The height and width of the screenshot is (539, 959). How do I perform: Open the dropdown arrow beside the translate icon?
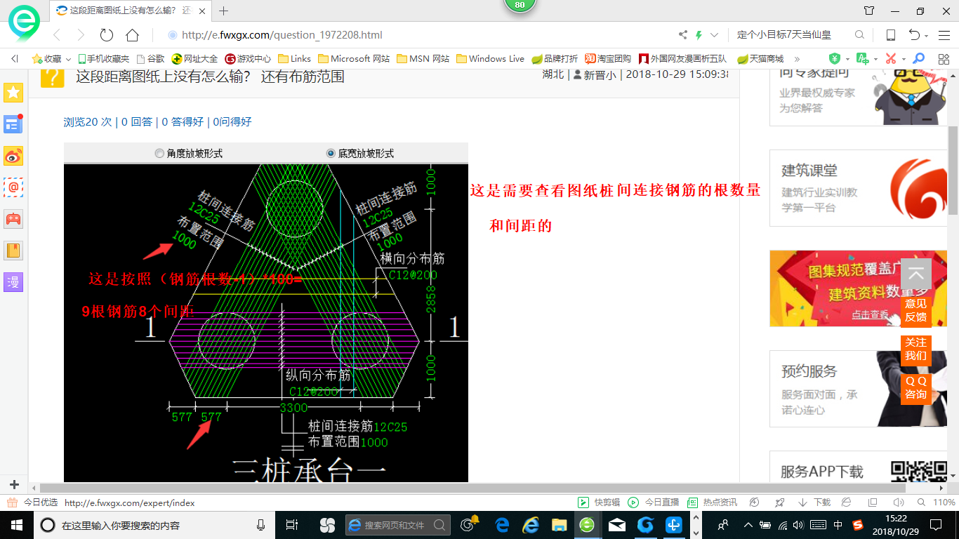875,60
